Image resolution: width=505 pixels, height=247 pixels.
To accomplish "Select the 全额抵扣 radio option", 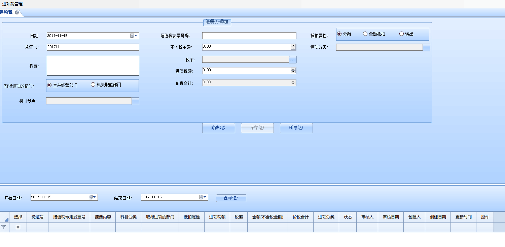I will point(365,34).
